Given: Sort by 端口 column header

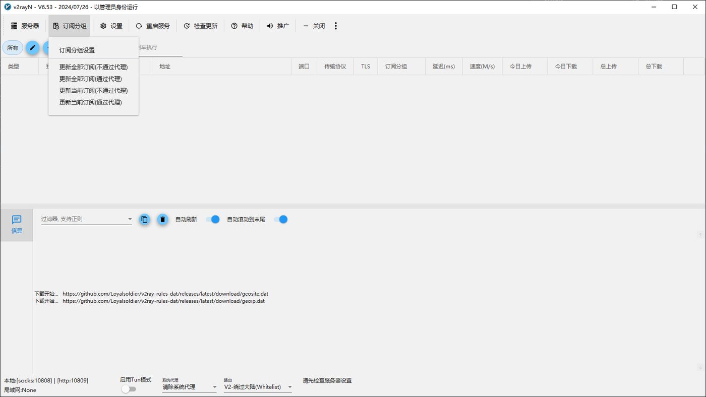Looking at the screenshot, I should 304,67.
